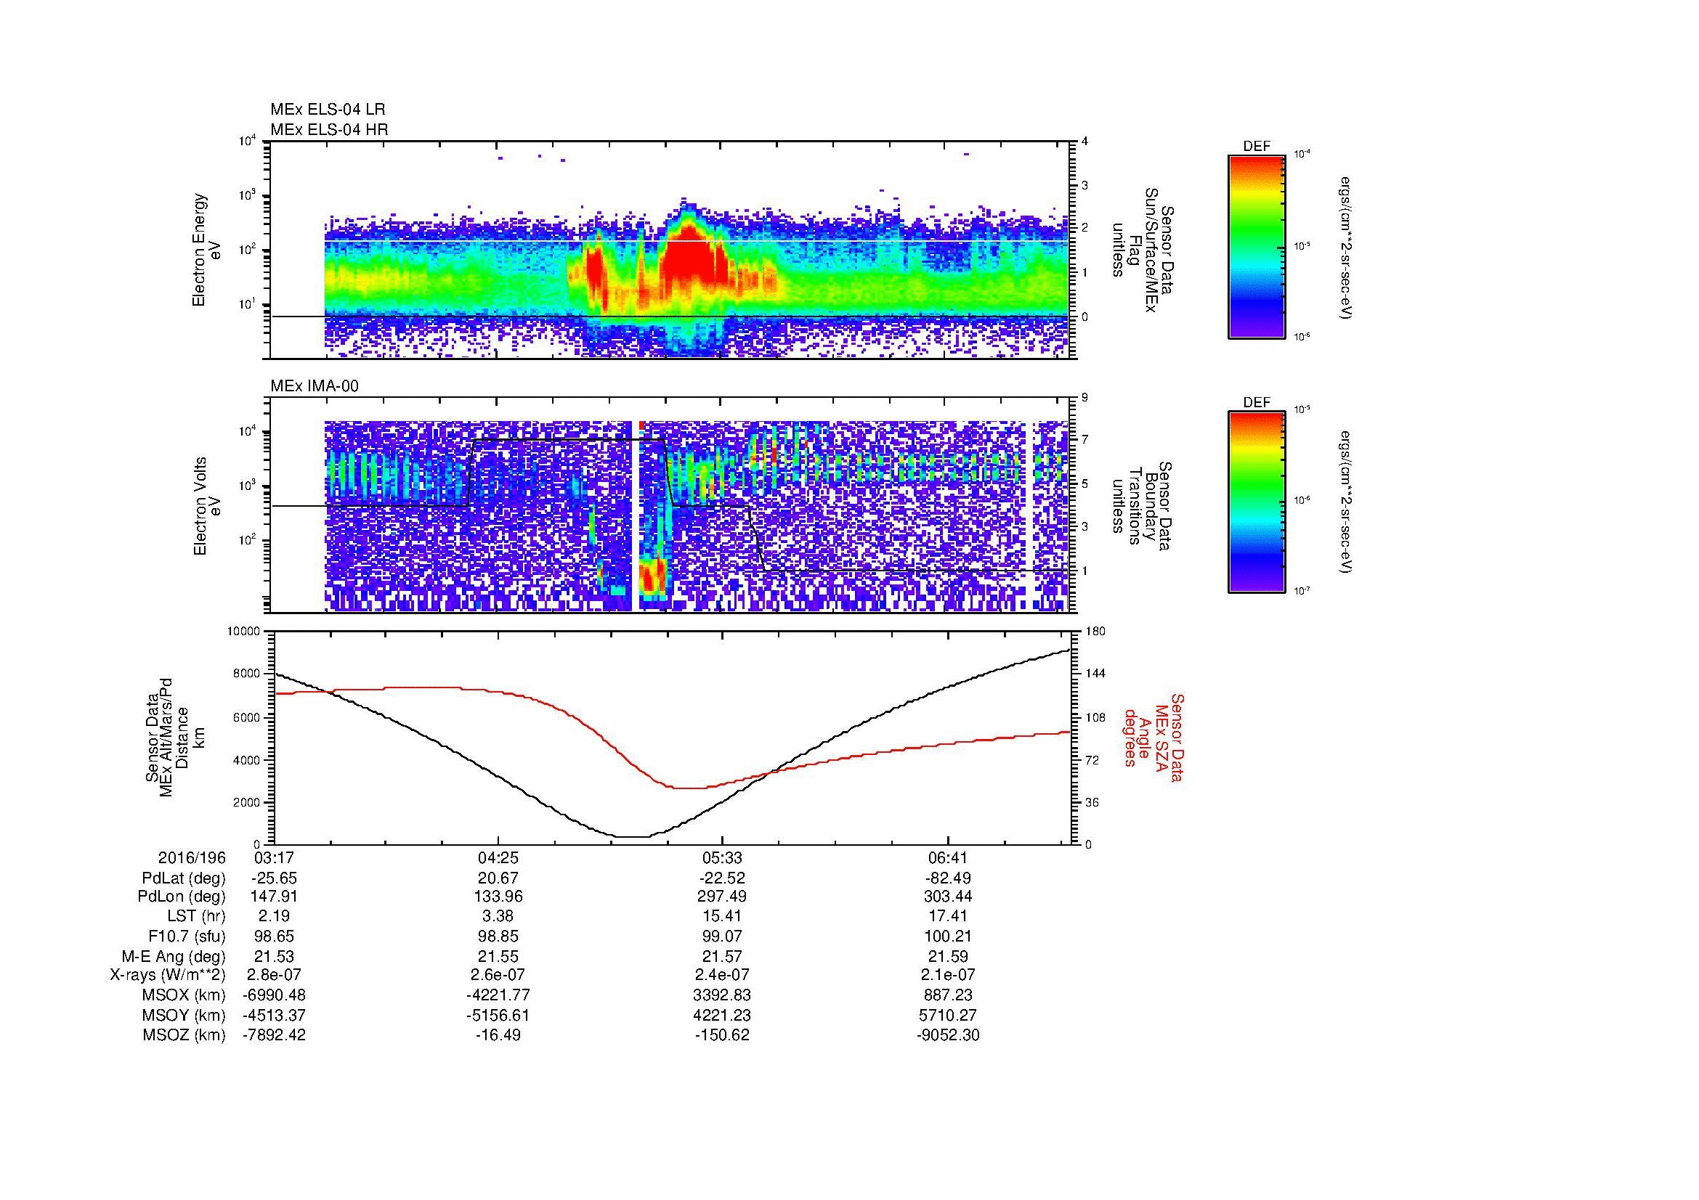Click the PdLat value '20.67'
Image resolution: width=1699 pixels, height=1200 pixels.
pyautogui.click(x=499, y=878)
